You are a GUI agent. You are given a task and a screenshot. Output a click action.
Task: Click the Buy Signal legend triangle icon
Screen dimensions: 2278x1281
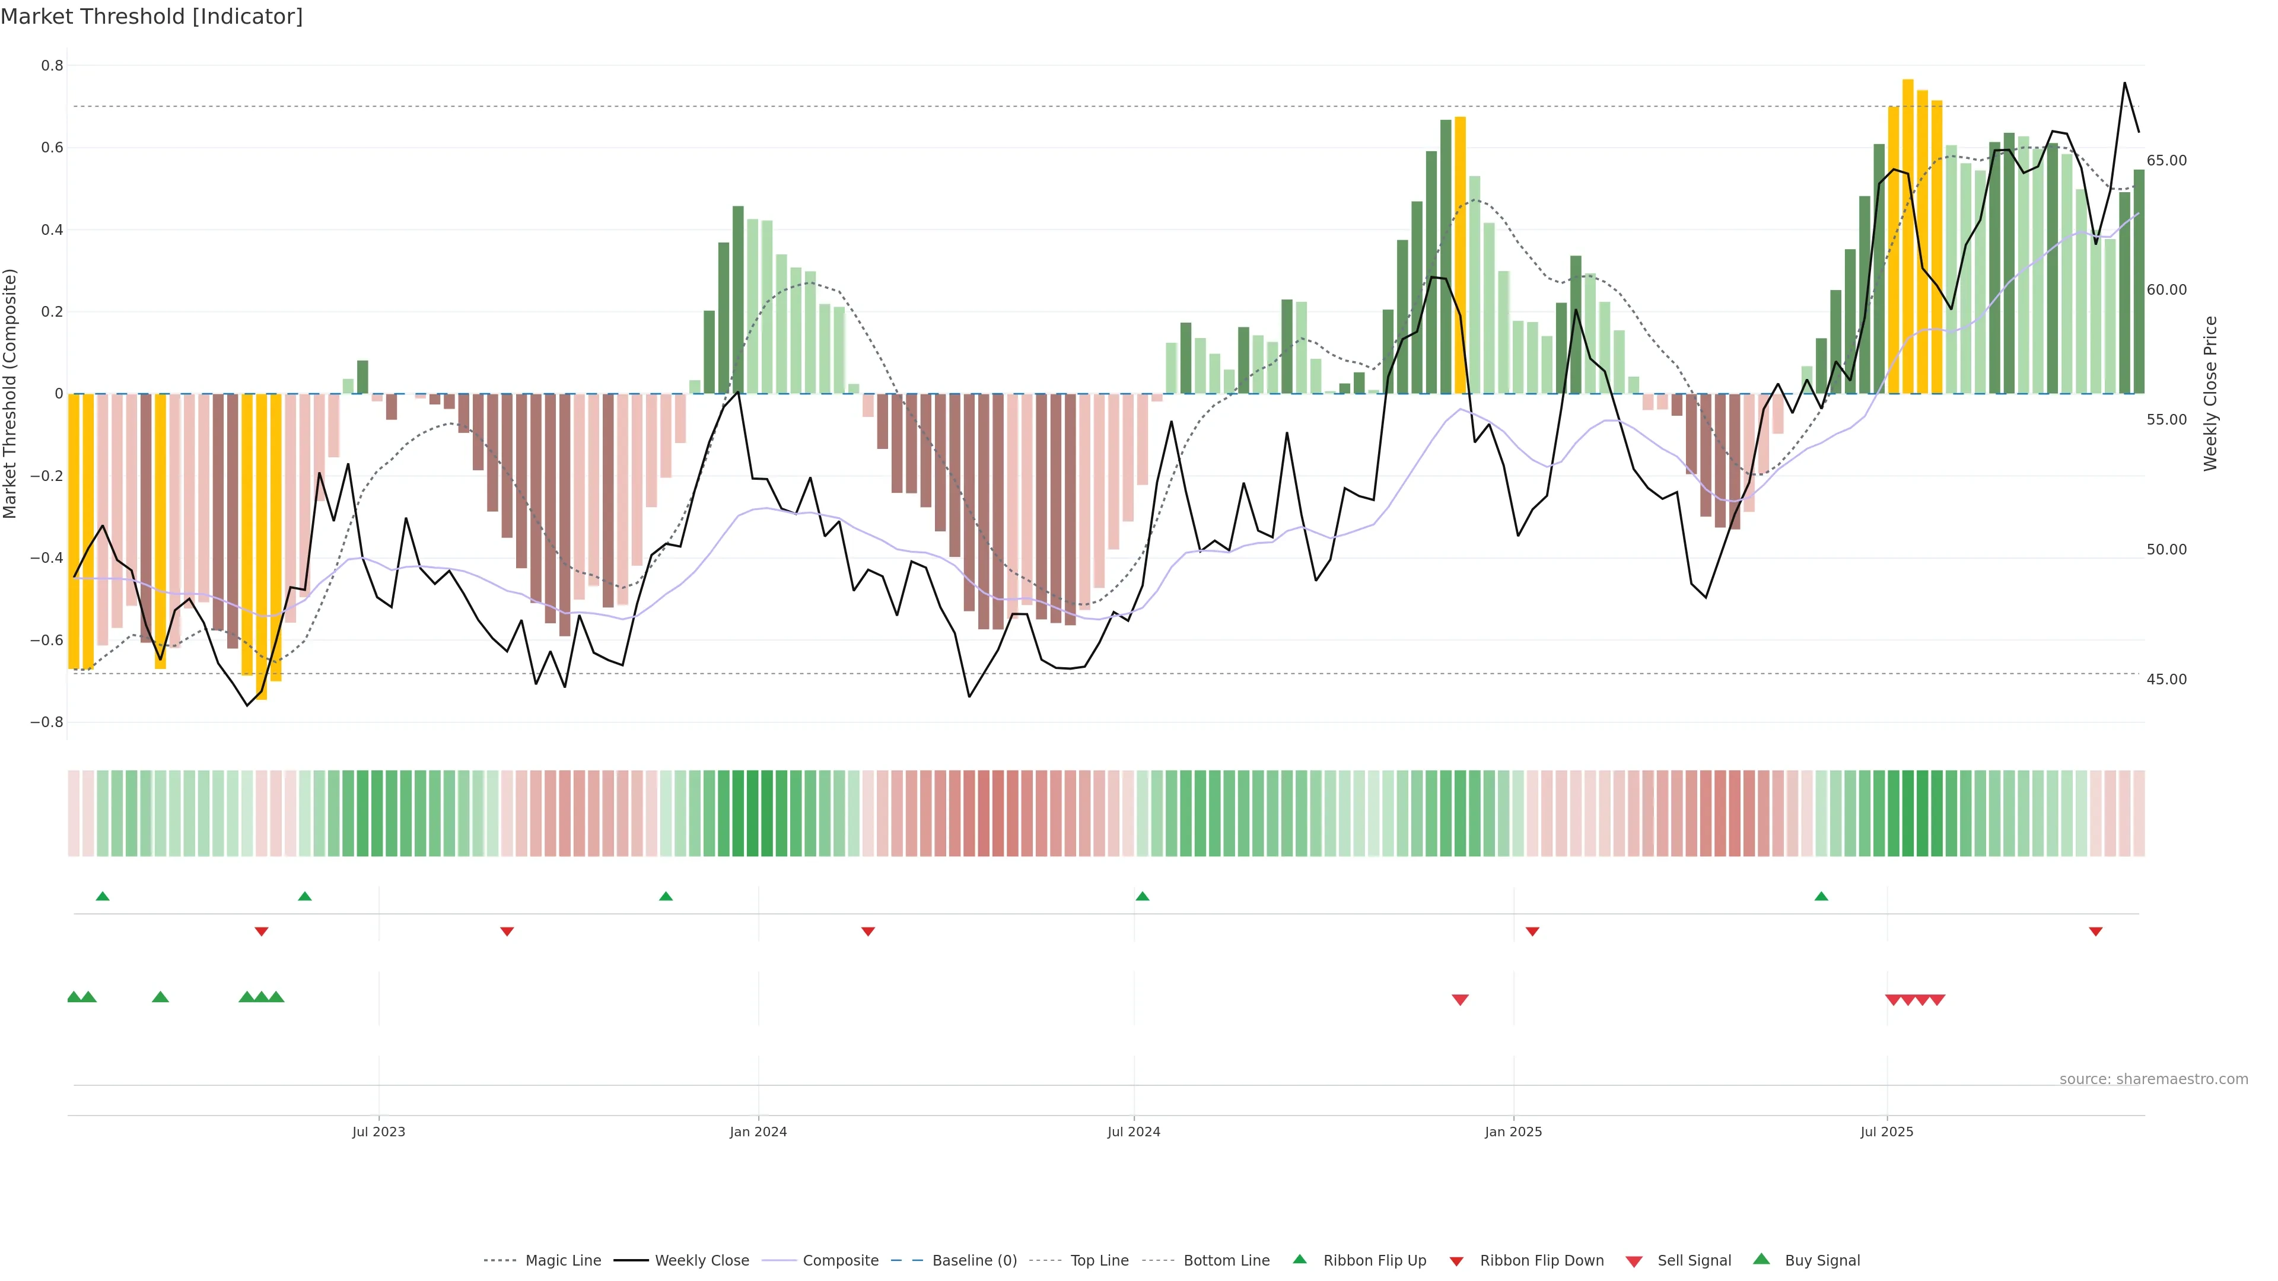point(1761,1259)
